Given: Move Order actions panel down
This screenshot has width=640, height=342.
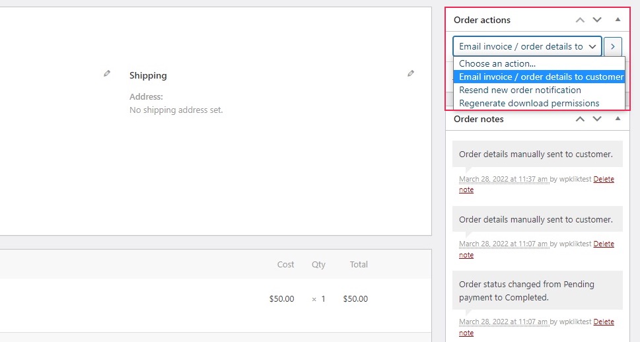Looking at the screenshot, I should 597,20.
